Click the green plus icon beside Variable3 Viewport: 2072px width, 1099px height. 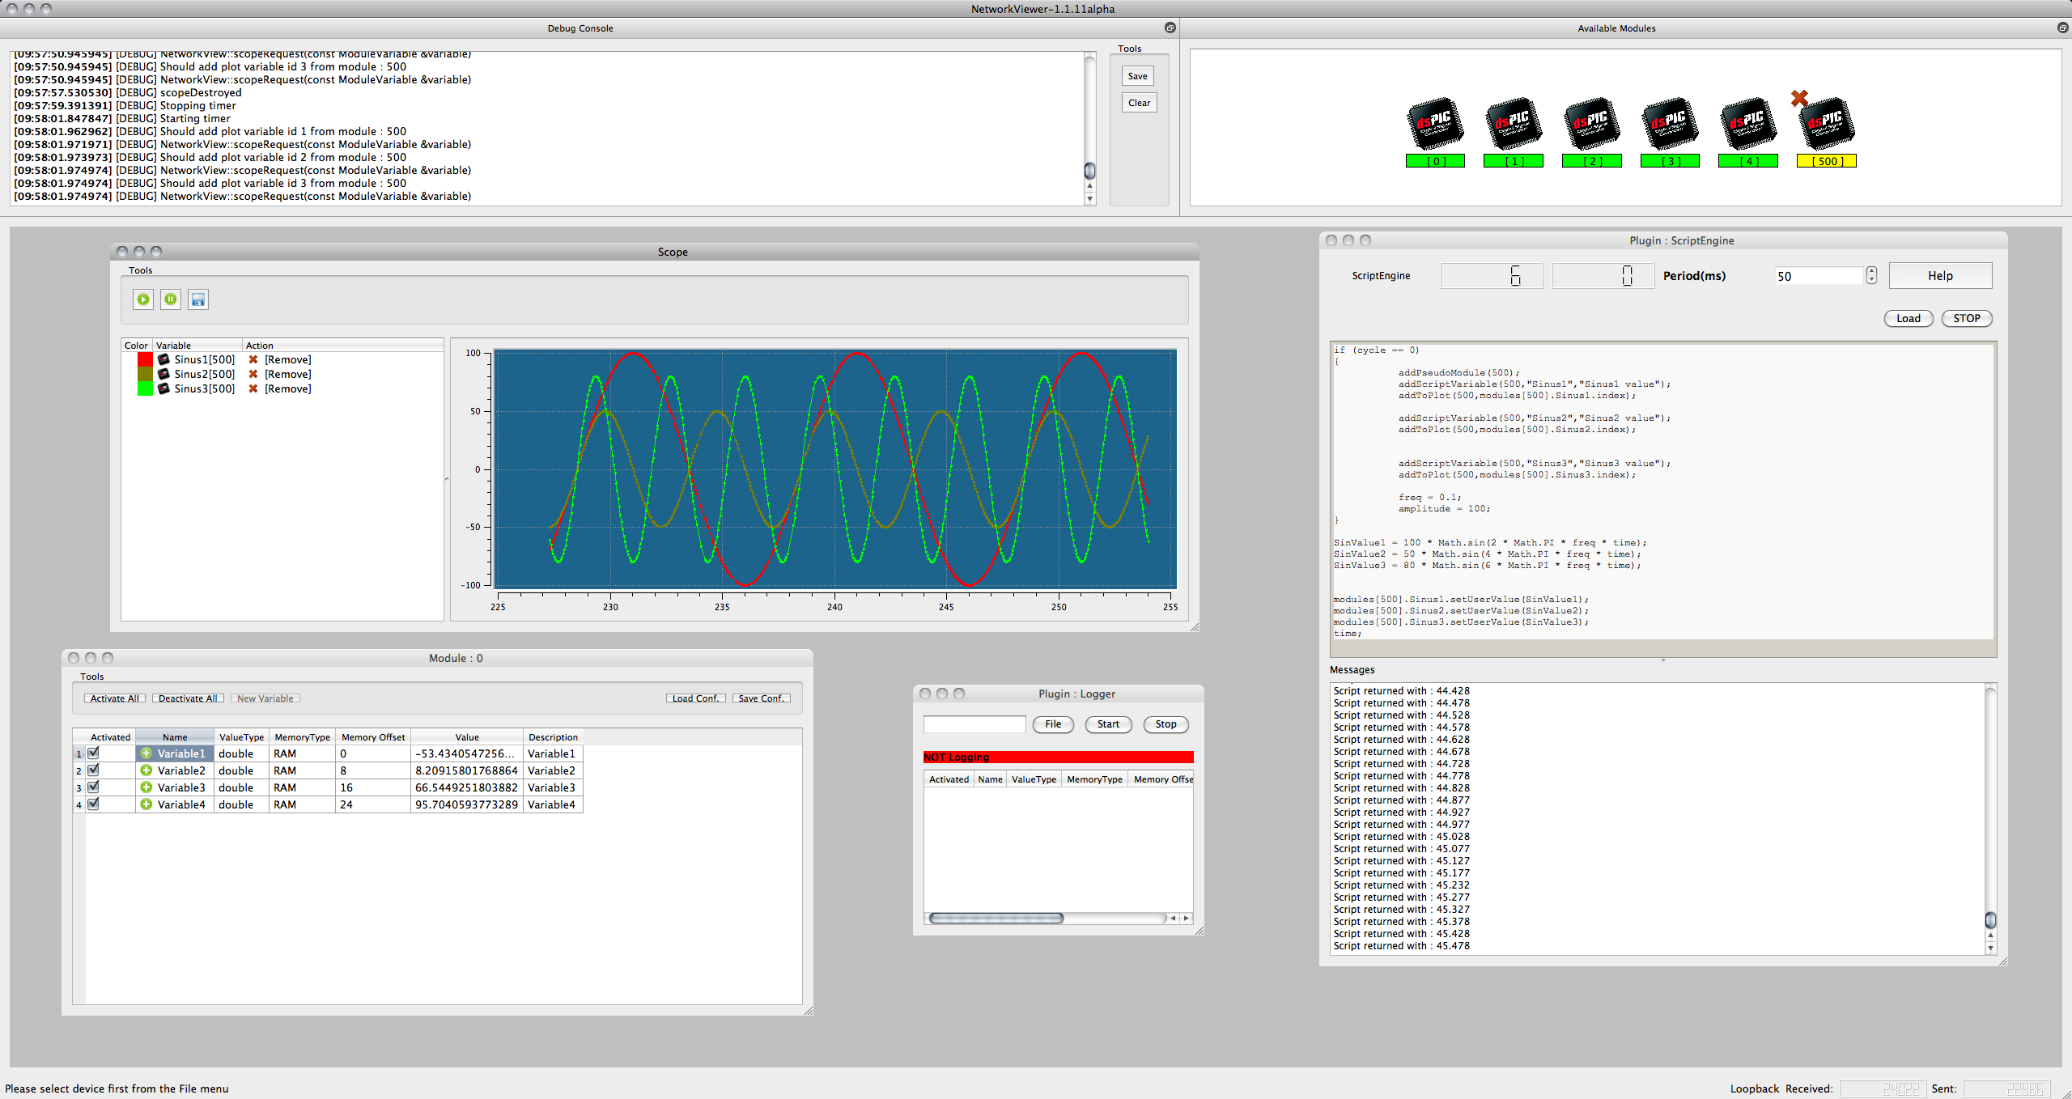146,787
